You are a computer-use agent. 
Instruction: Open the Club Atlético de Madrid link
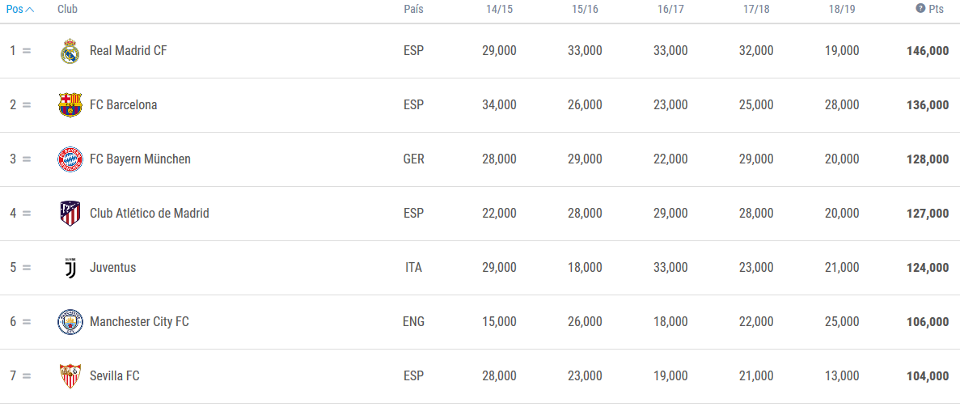coord(150,214)
